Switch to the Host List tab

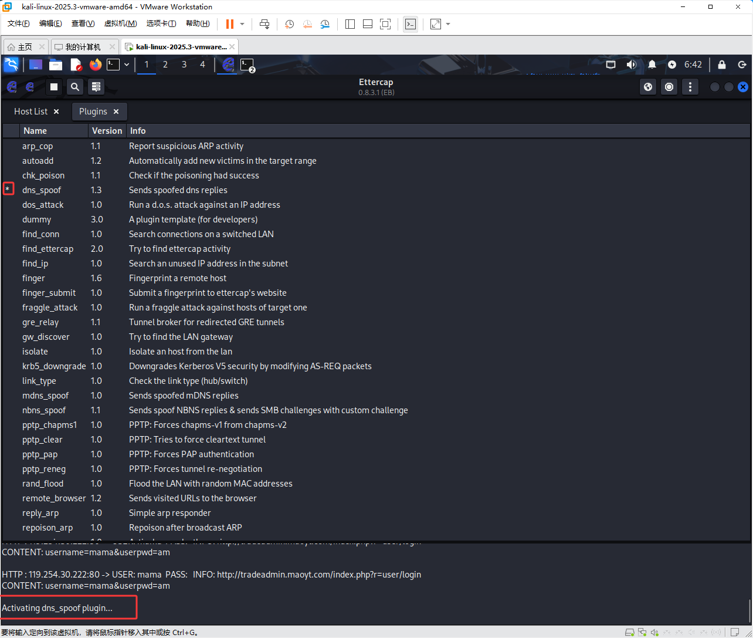[x=31, y=111]
